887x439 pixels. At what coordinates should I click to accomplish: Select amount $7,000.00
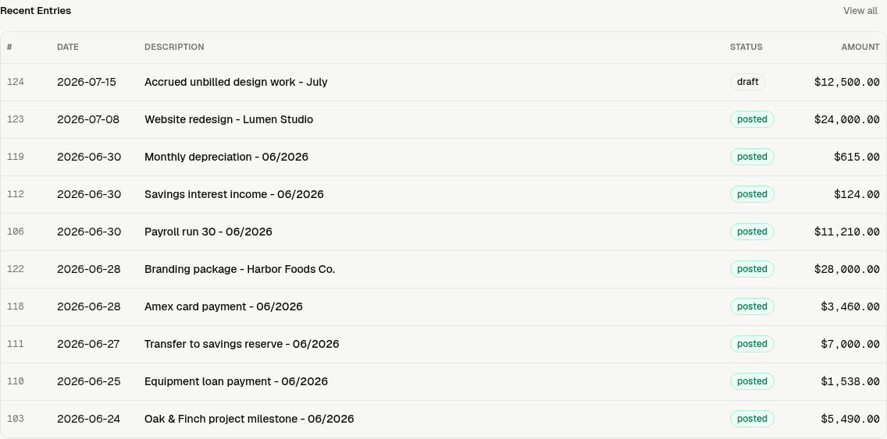tap(850, 344)
